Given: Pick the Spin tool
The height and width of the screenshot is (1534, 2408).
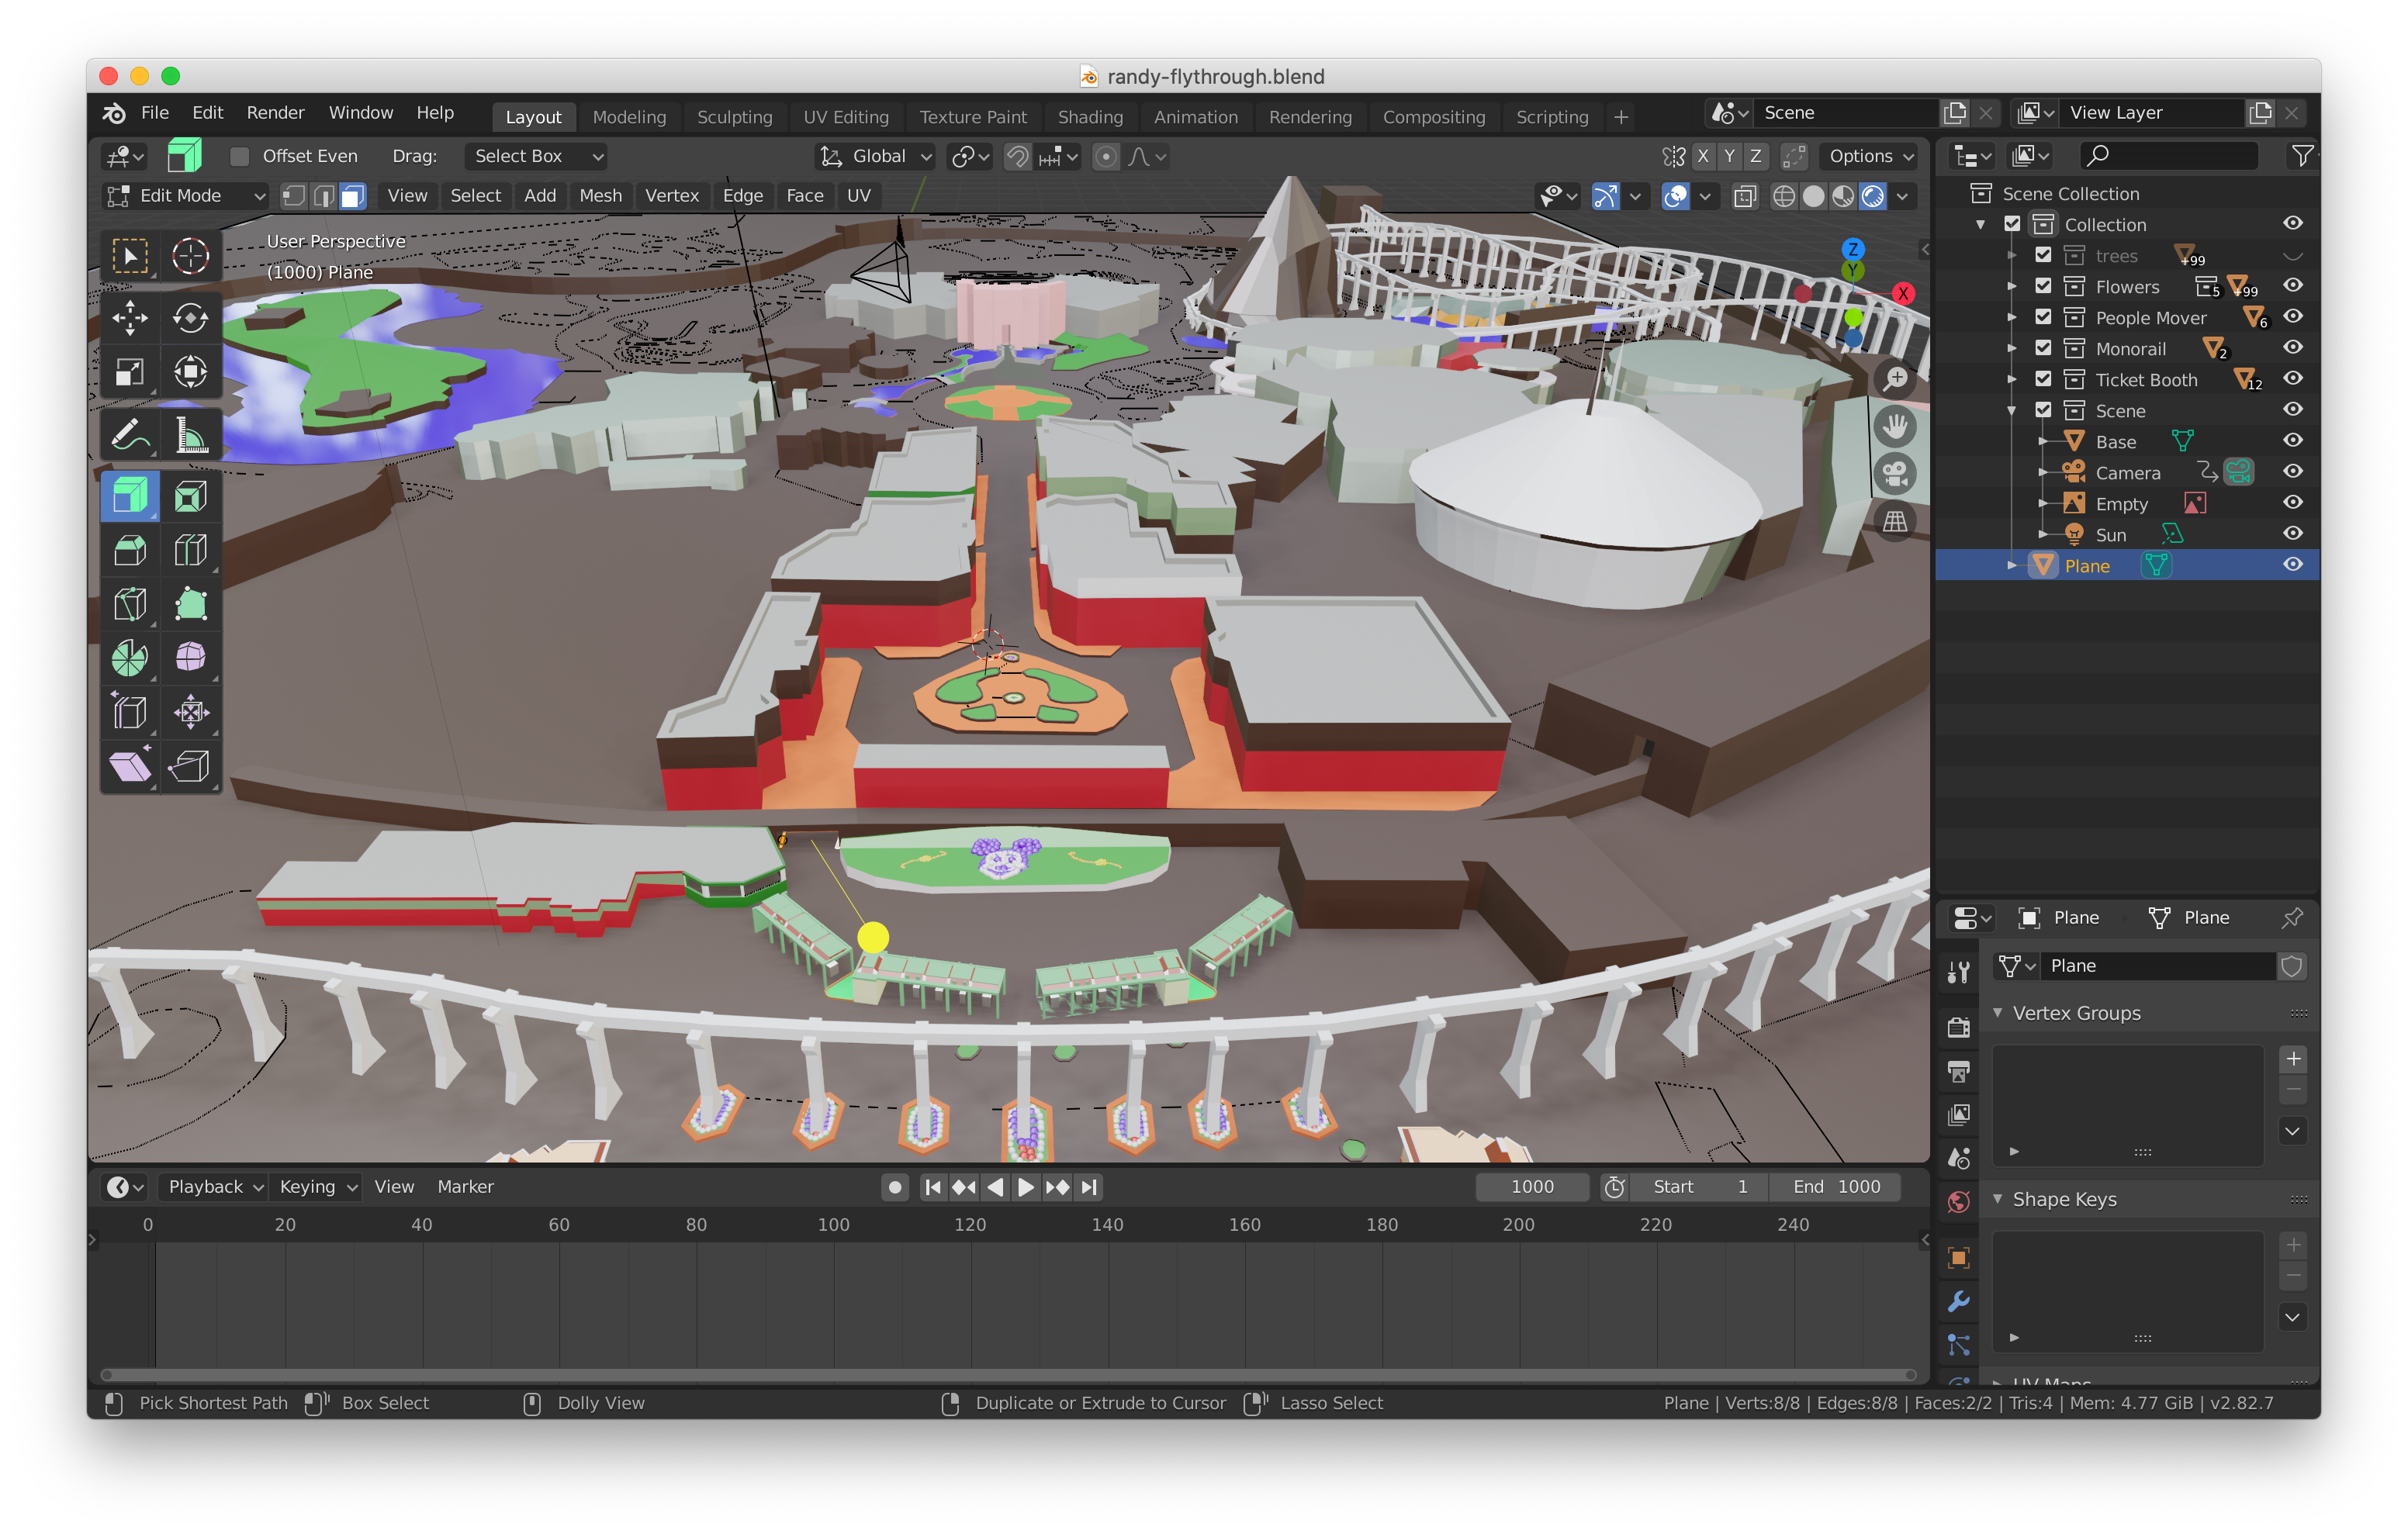Looking at the screenshot, I should coord(130,658).
